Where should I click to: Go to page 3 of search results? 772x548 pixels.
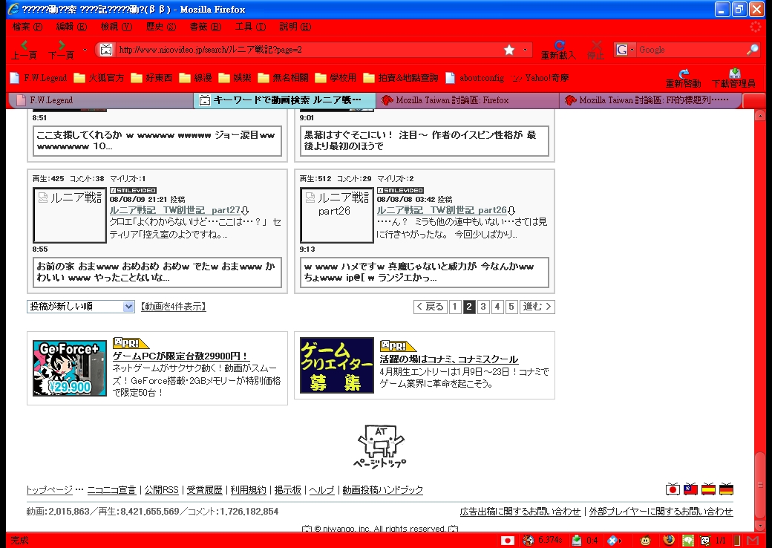click(483, 307)
